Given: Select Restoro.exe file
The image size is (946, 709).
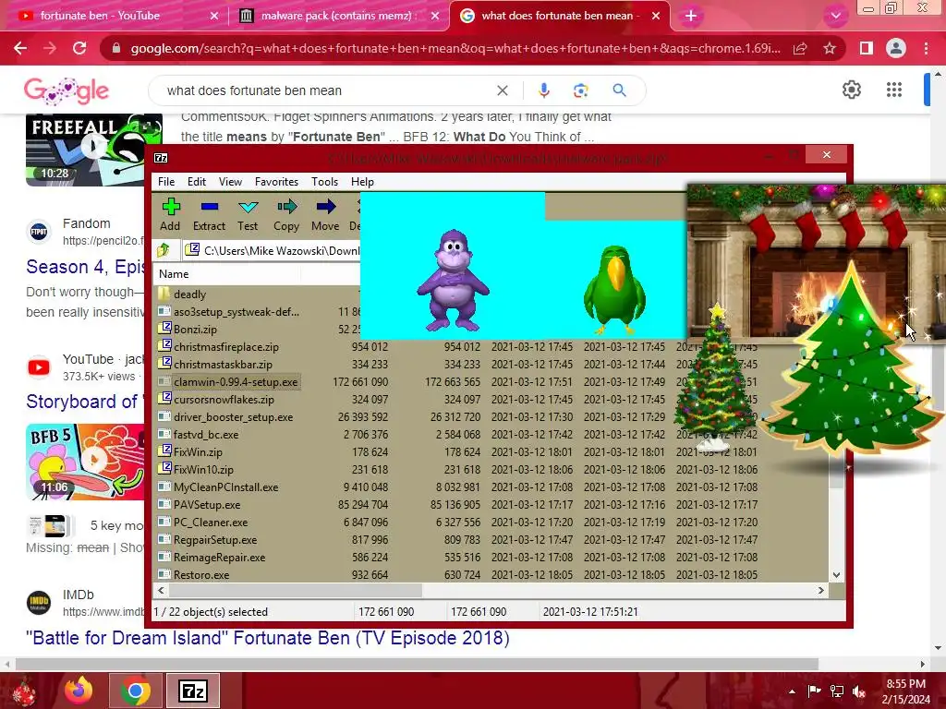Looking at the screenshot, I should (x=200, y=574).
